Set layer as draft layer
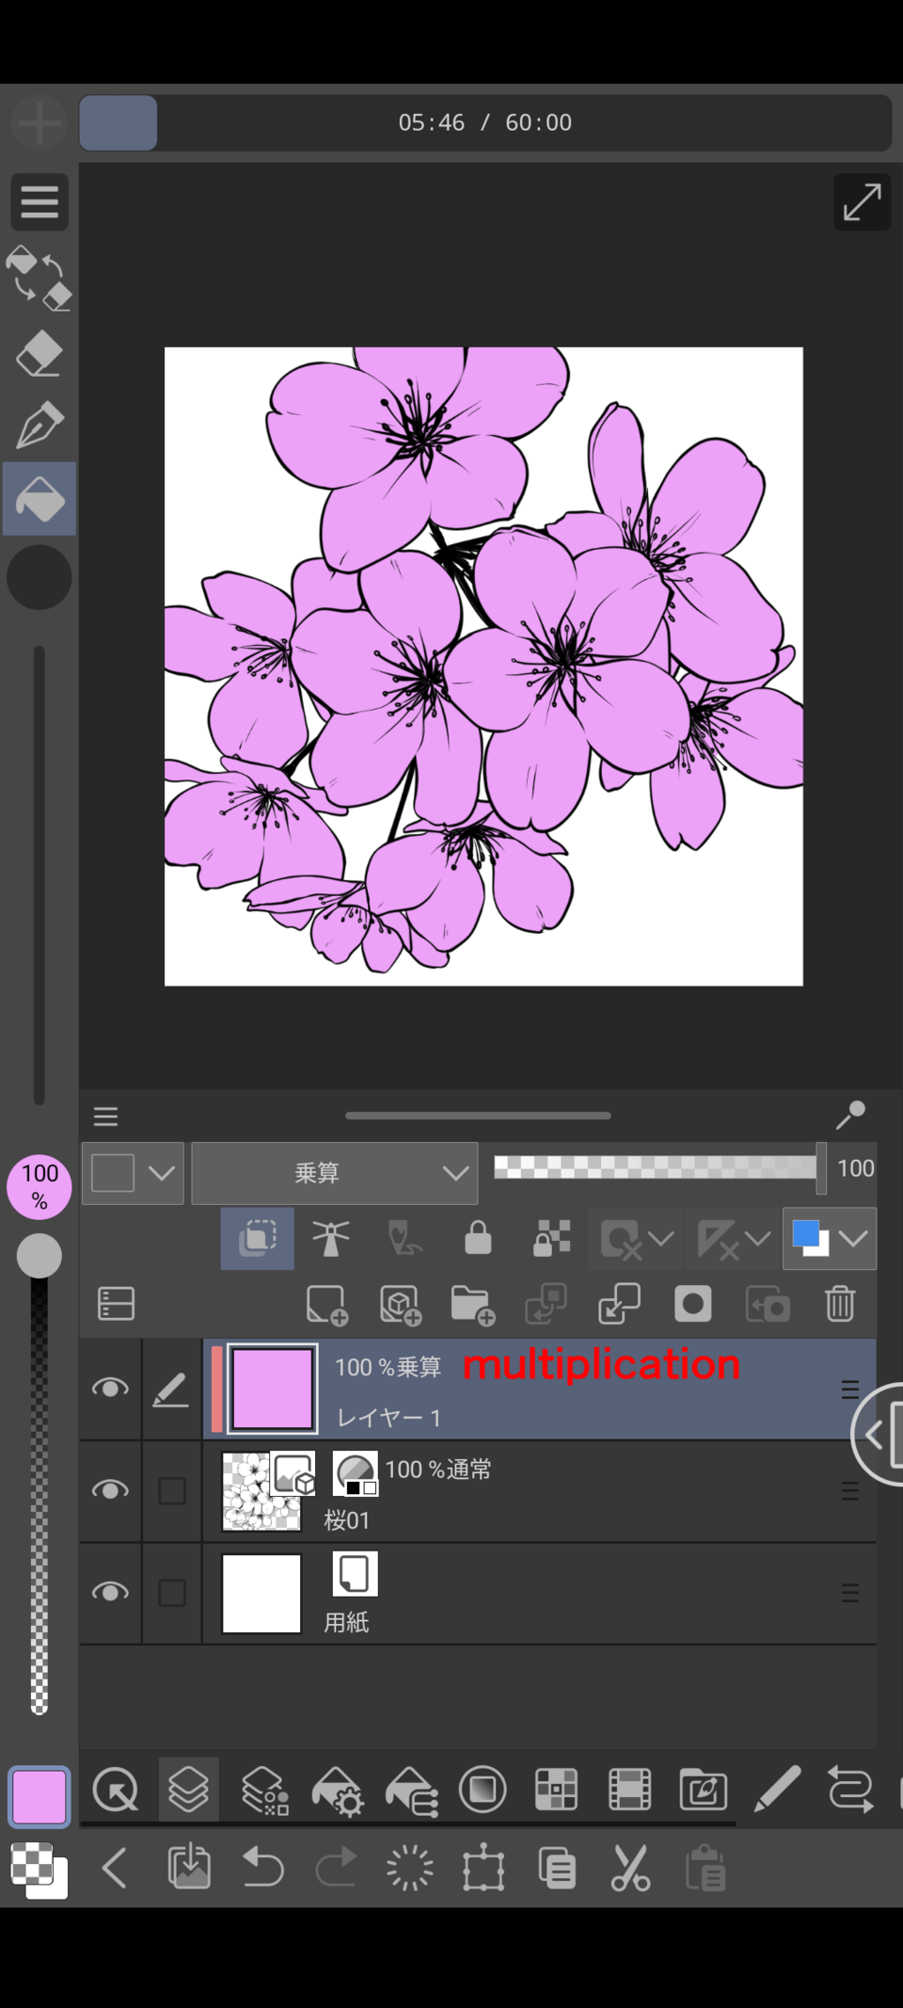903x2008 pixels. click(x=404, y=1239)
